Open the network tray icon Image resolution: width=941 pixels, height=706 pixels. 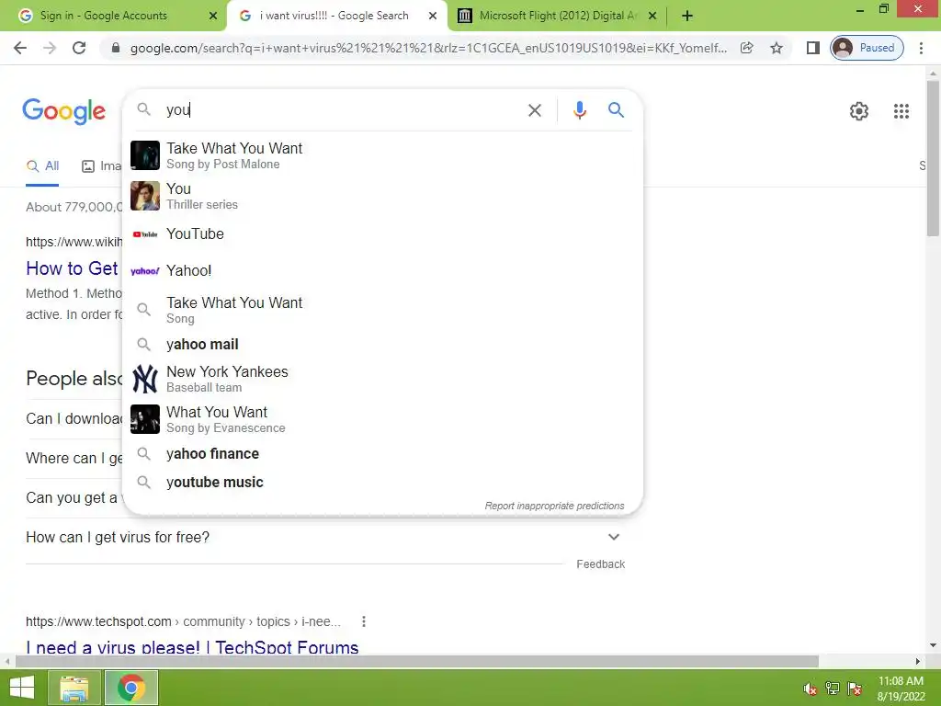coord(833,688)
